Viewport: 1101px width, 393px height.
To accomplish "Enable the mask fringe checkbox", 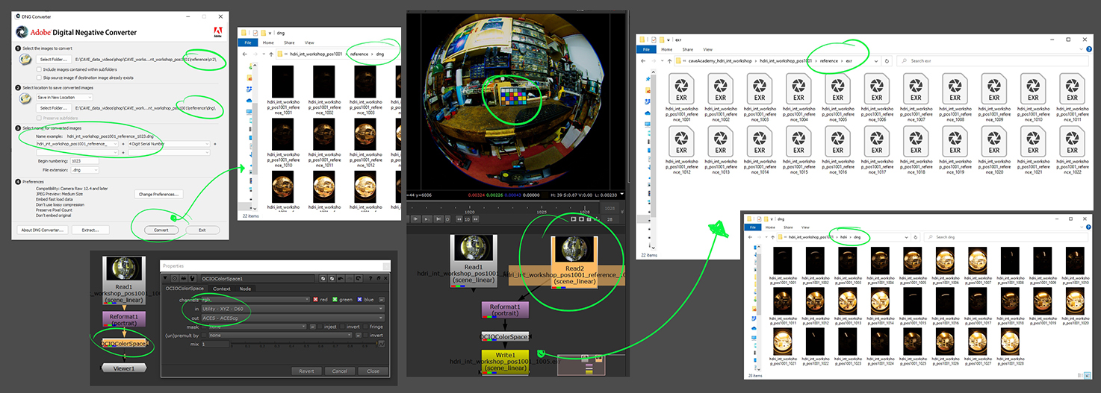I will (x=365, y=327).
